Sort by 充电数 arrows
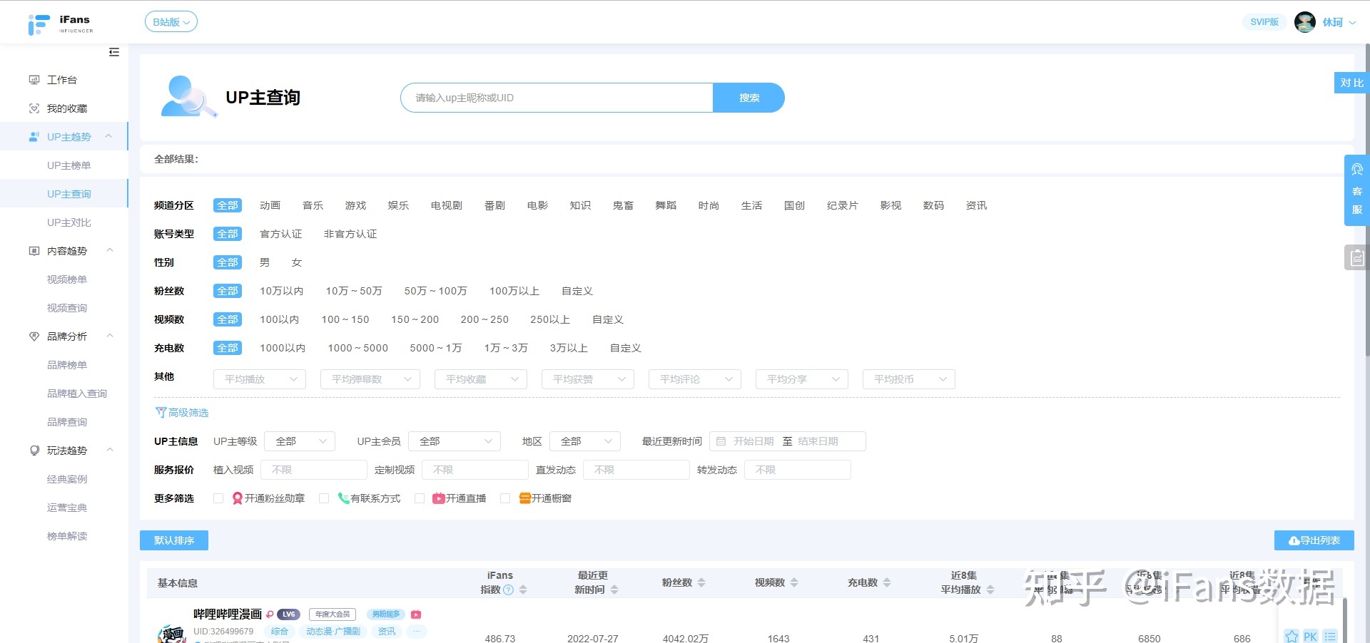 point(887,582)
